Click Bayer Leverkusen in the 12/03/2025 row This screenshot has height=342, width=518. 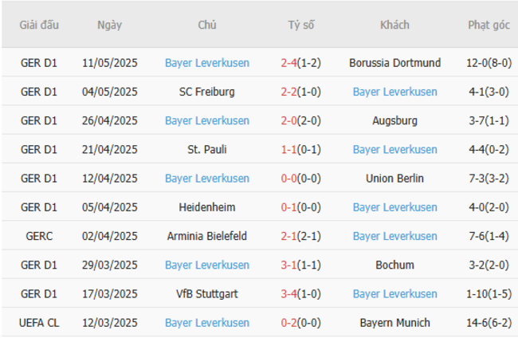207,323
